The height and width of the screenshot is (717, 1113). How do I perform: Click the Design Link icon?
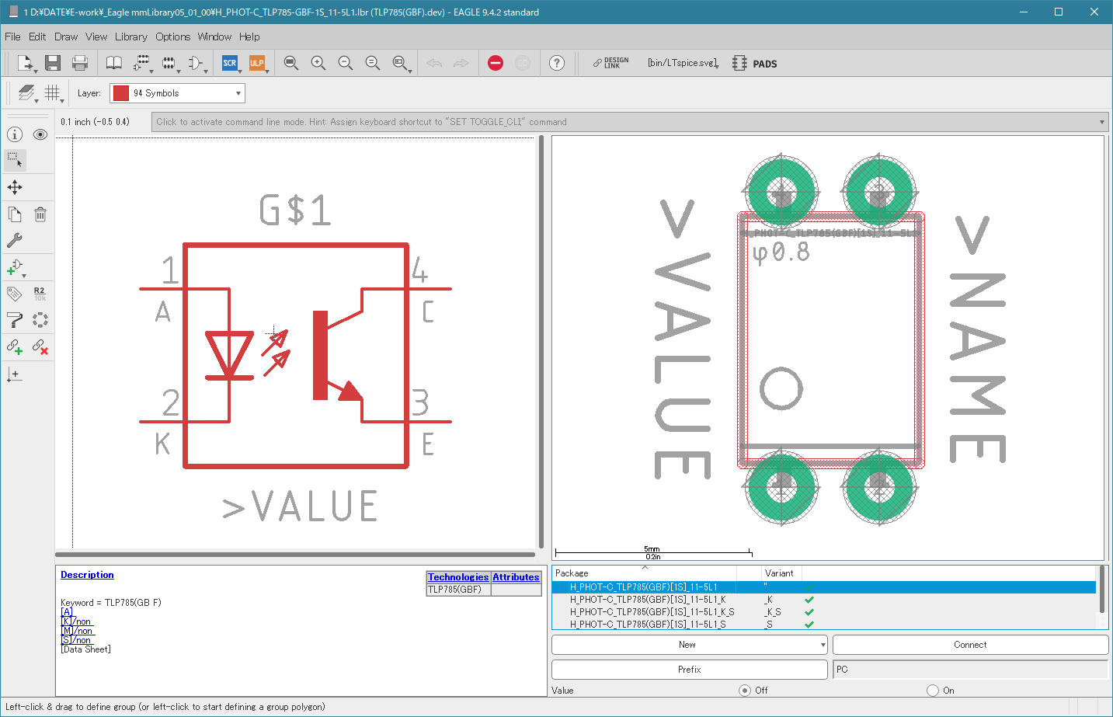(x=611, y=63)
